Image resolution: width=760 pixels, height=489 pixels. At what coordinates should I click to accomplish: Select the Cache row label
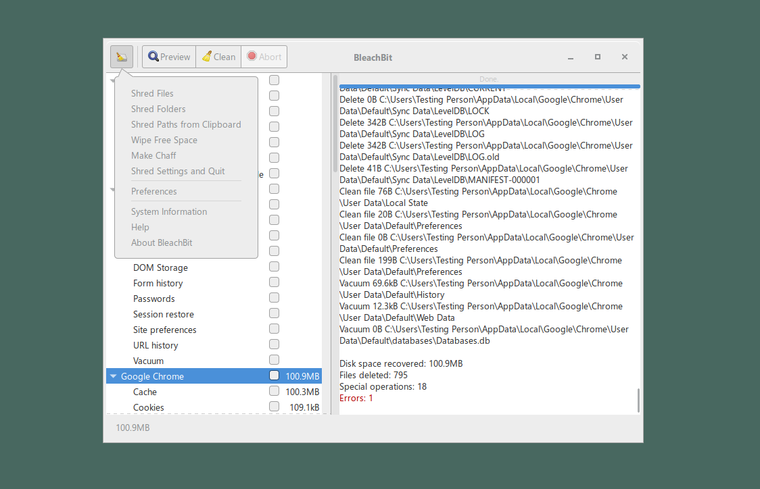coord(145,392)
